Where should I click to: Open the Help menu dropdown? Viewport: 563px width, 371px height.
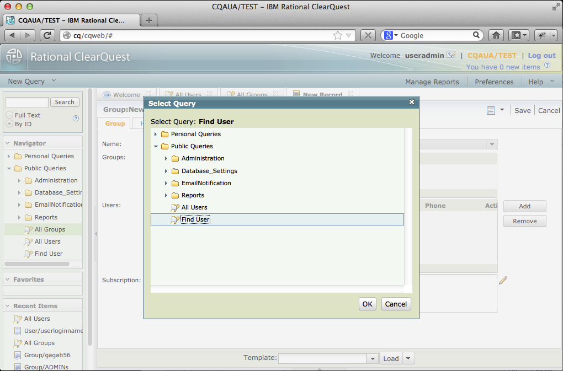552,82
